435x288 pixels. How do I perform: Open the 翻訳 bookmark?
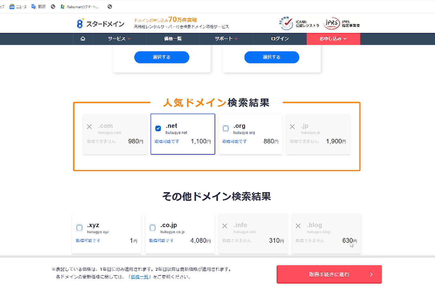[38, 6]
